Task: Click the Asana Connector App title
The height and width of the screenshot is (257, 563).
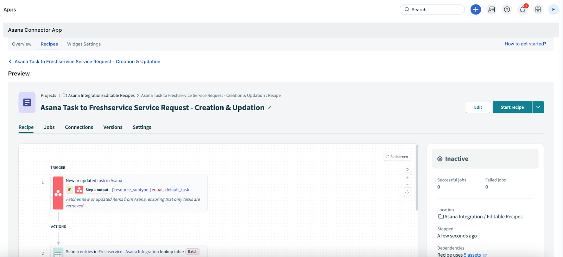Action: tap(35, 30)
